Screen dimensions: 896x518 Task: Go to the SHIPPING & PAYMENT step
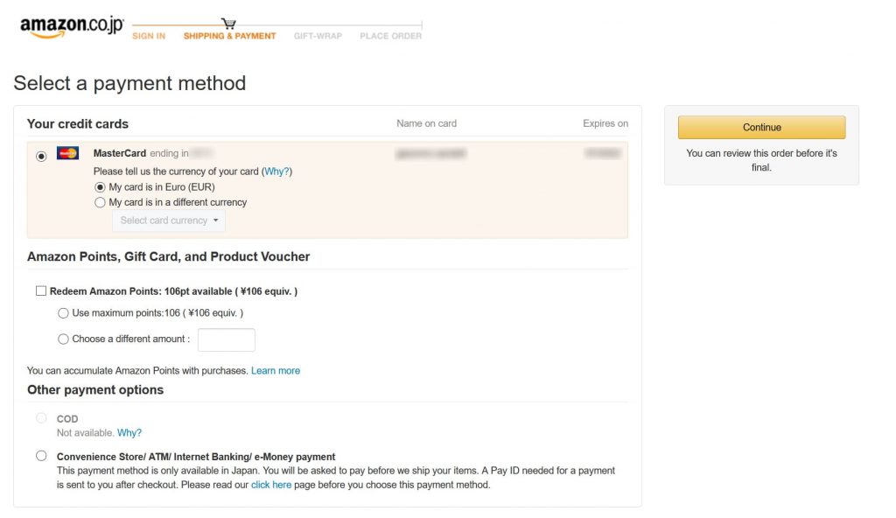pyautogui.click(x=230, y=36)
